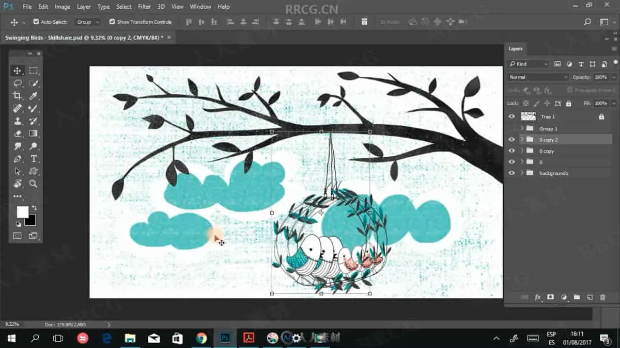The width and height of the screenshot is (620, 348).
Task: Select the Brush tool
Action: tap(34, 108)
